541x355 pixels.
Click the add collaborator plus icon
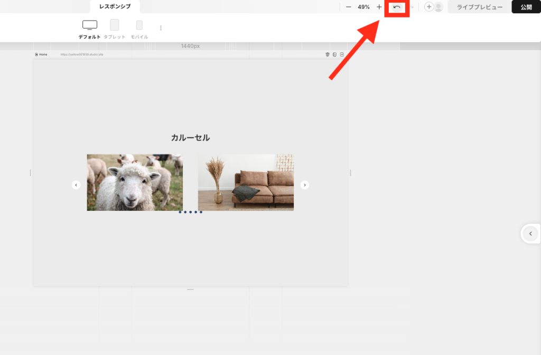point(429,7)
